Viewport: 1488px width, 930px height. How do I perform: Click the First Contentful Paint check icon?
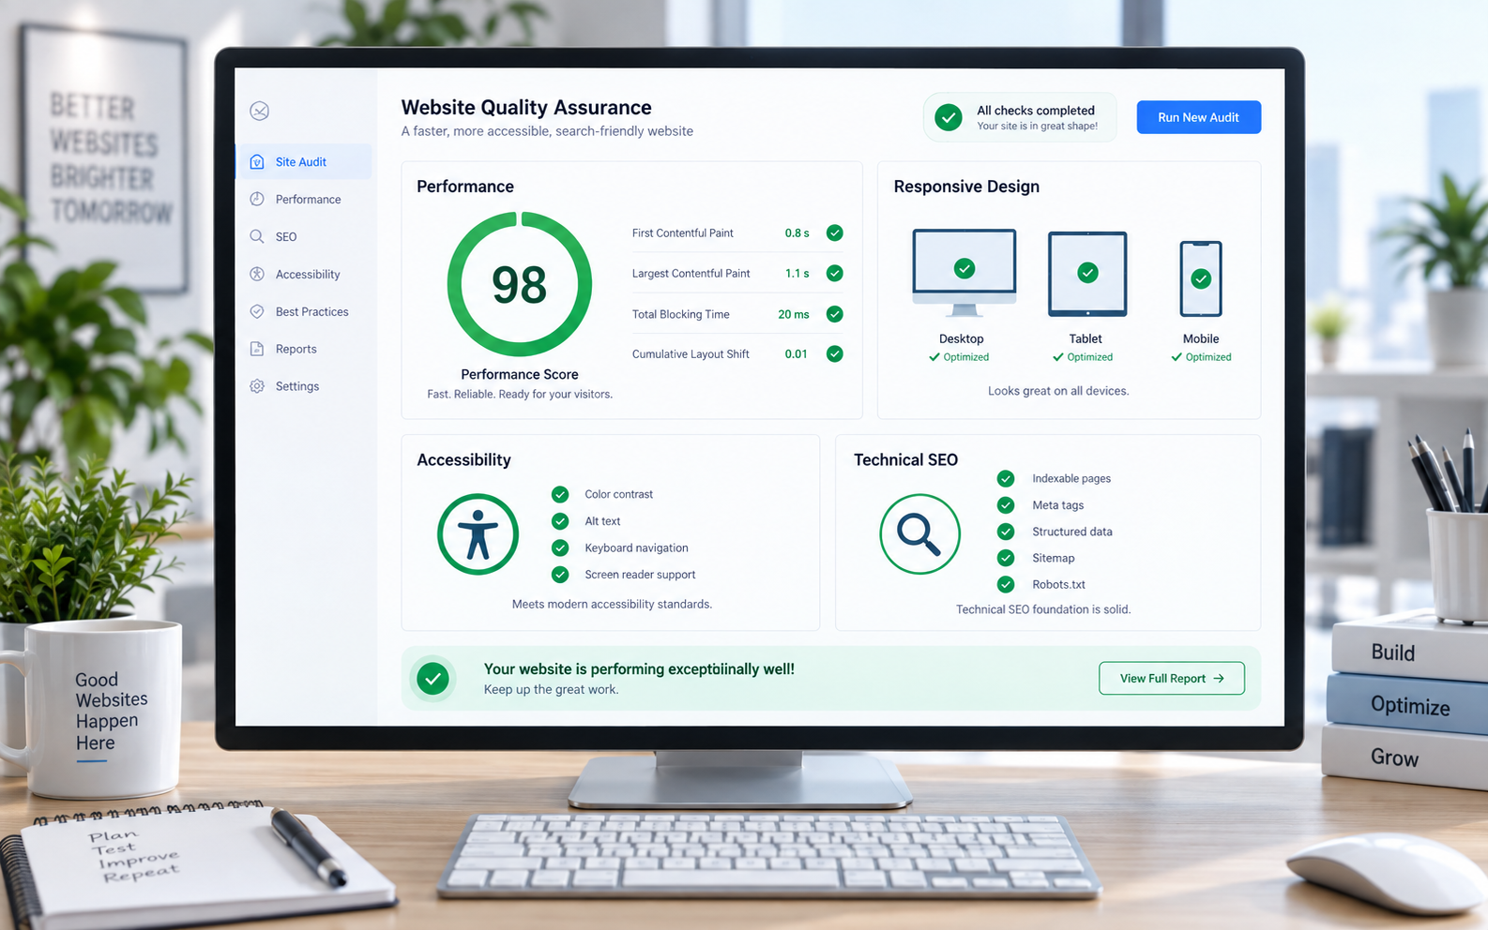click(834, 232)
